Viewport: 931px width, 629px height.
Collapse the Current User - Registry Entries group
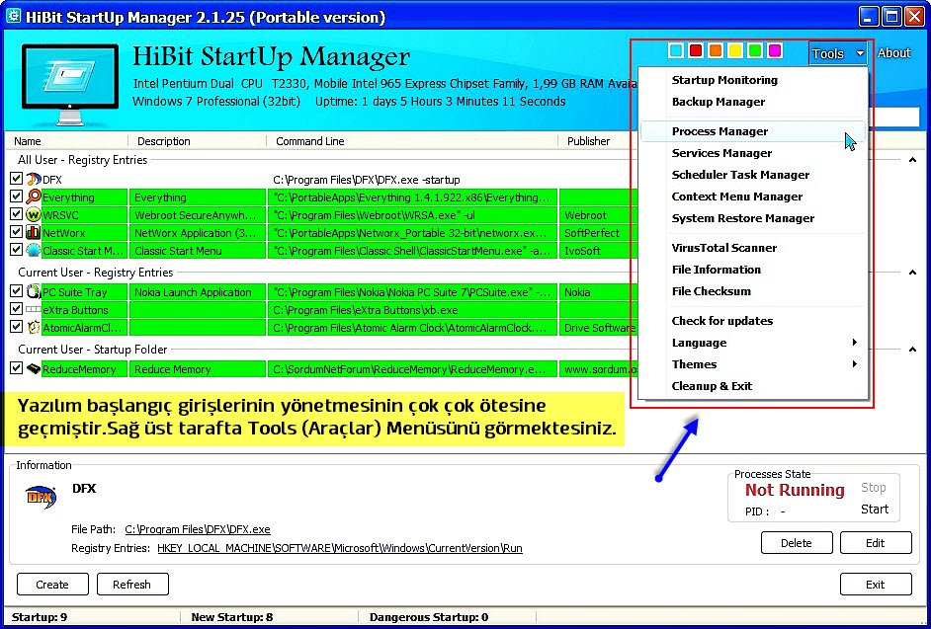912,273
